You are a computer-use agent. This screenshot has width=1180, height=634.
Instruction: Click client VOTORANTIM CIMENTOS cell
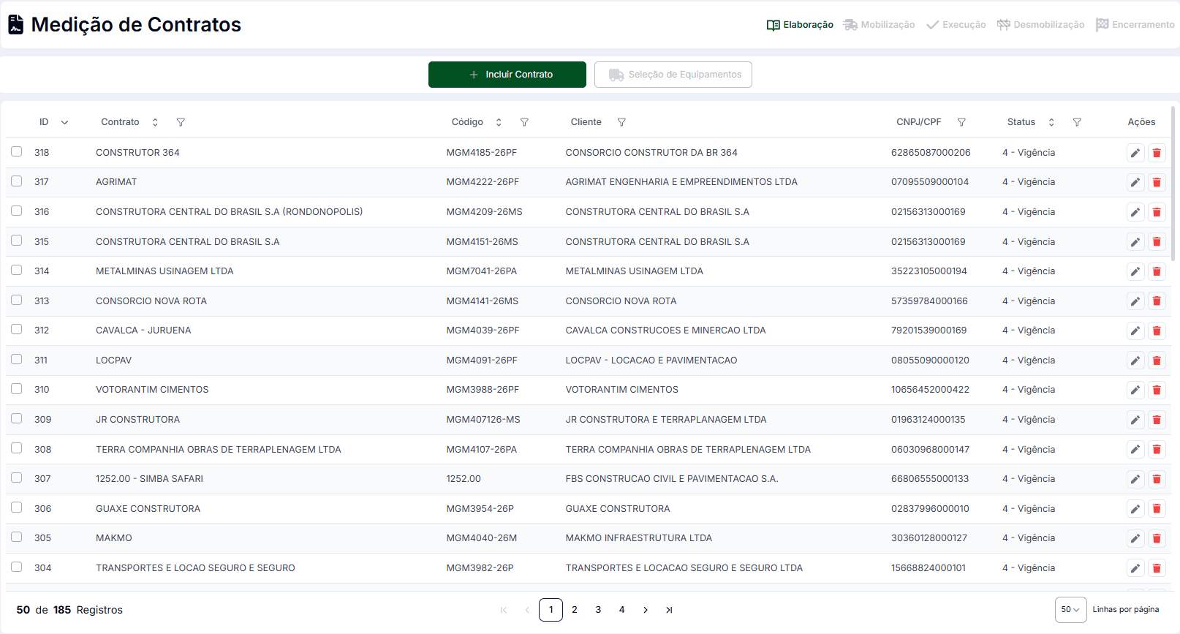coord(622,390)
